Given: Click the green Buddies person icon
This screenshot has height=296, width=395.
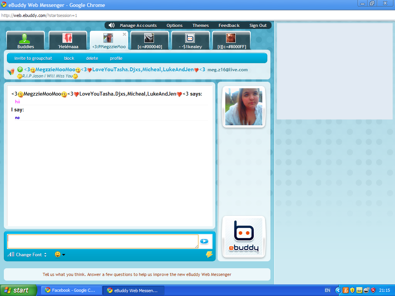Looking at the screenshot, I should 25,39.
